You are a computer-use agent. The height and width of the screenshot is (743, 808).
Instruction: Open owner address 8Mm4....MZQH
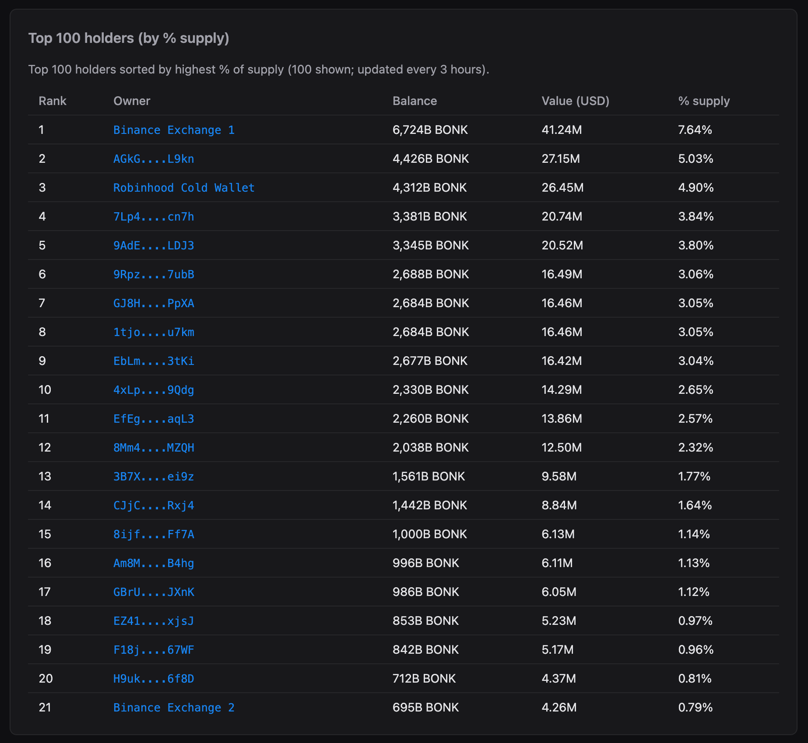tap(154, 448)
